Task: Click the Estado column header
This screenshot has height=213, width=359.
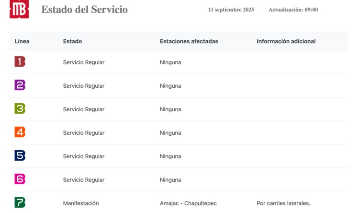Action: coord(72,41)
